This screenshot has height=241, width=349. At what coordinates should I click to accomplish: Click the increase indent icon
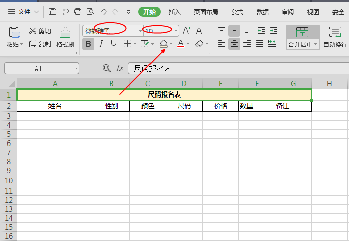click(274, 31)
